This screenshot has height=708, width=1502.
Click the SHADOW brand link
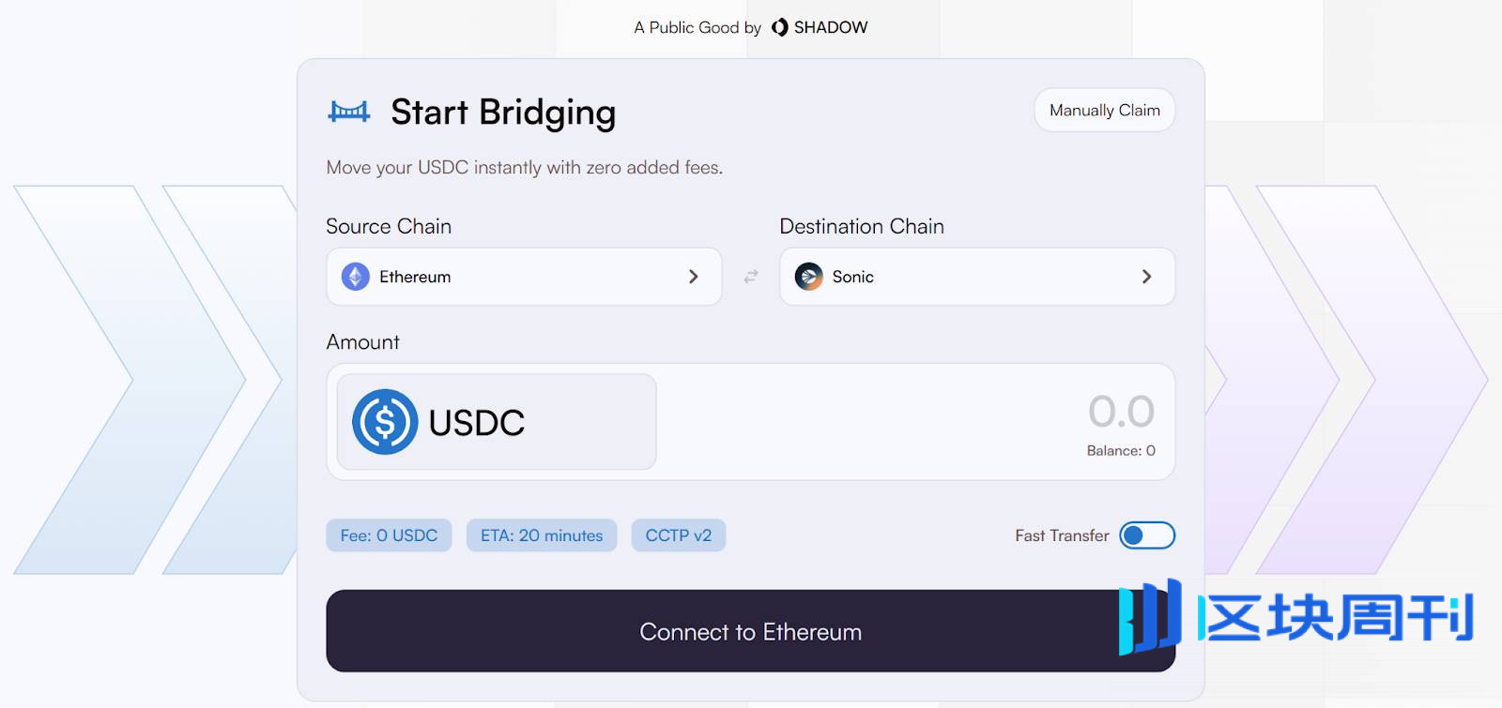click(x=831, y=27)
